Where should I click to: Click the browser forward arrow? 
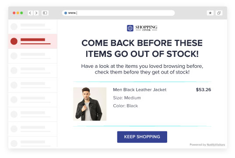[36, 13]
